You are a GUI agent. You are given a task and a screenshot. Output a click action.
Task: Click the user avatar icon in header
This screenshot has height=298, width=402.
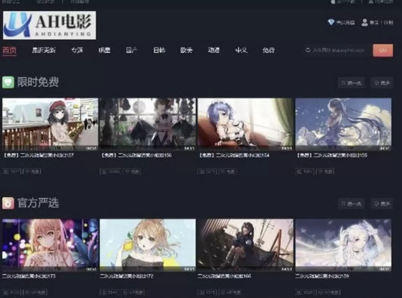coord(364,22)
